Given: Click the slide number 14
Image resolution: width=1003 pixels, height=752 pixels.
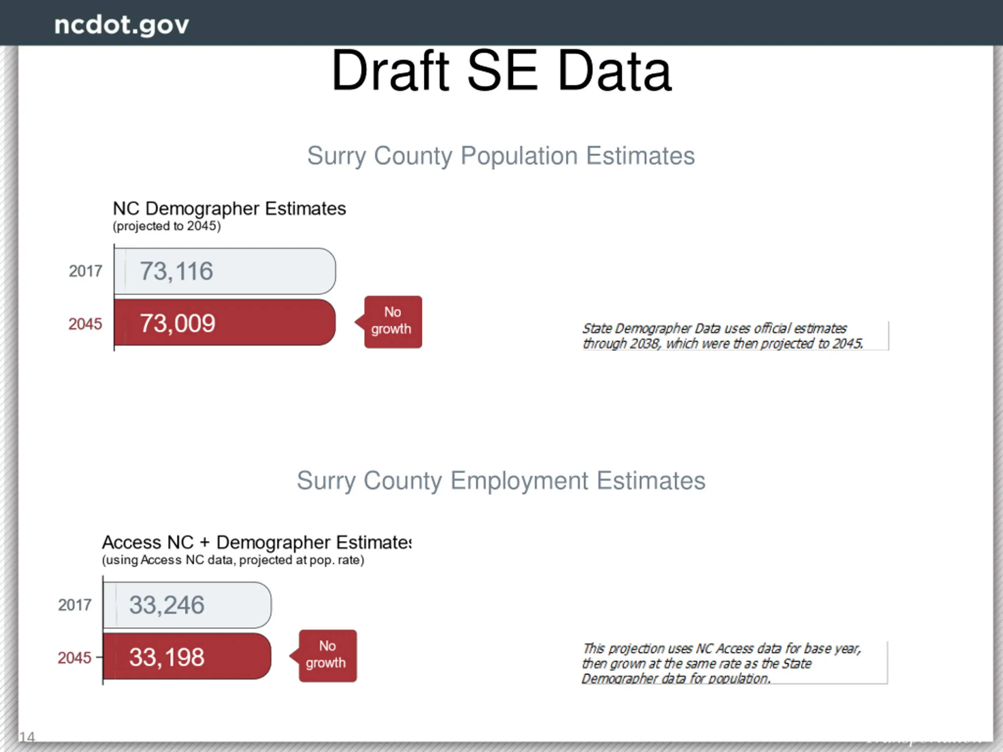Looking at the screenshot, I should (27, 738).
